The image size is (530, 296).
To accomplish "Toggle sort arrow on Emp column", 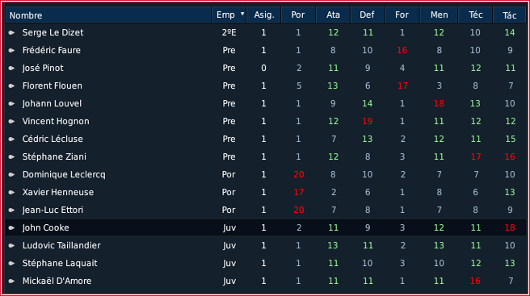I will (x=242, y=14).
